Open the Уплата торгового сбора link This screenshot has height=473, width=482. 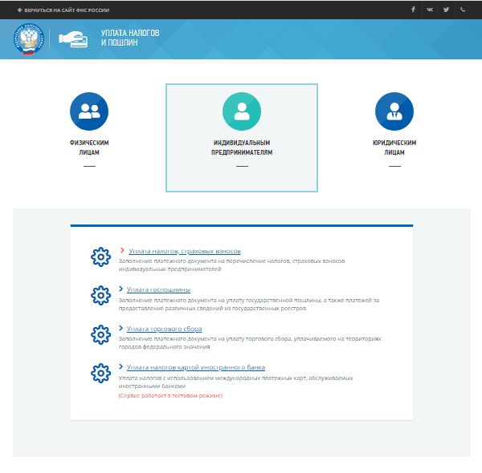point(164,329)
